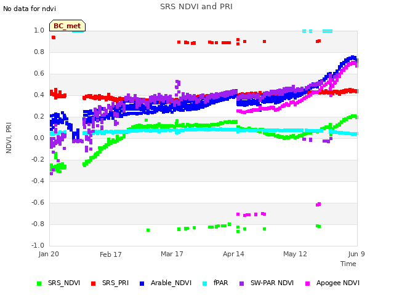This screenshot has height=295, width=394.
Task: Click the 0.4 y-axis label
Action: [x=39, y=95]
